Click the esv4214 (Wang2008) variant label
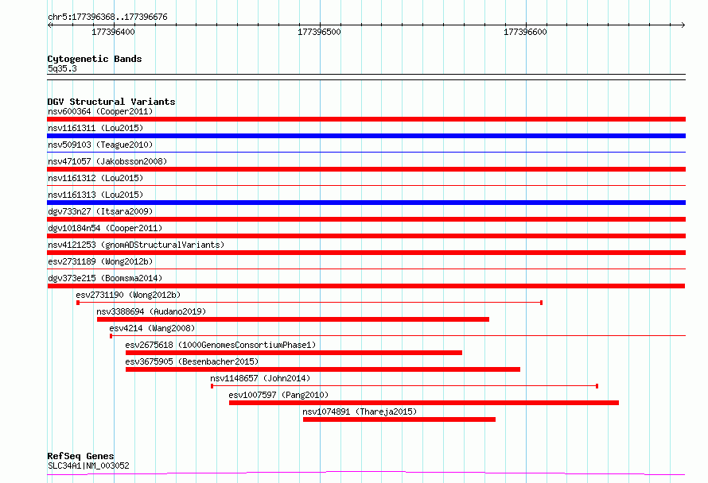Screen dimensions: 708x483 pos(152,328)
